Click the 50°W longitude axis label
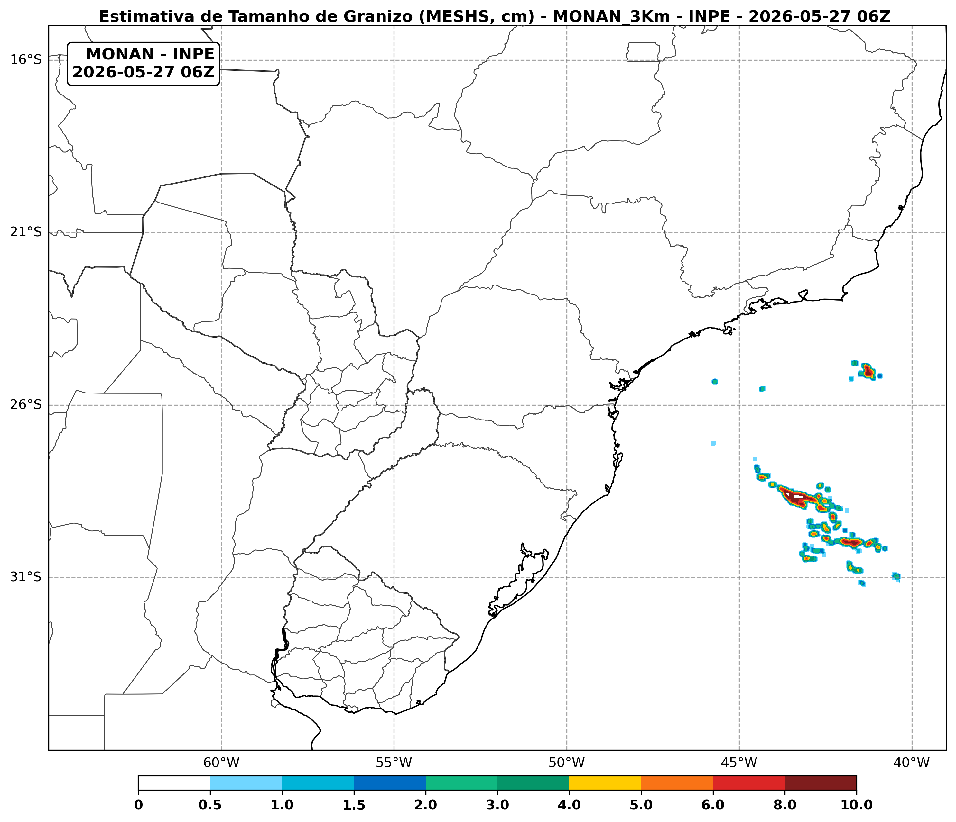The image size is (956, 822). point(567,763)
